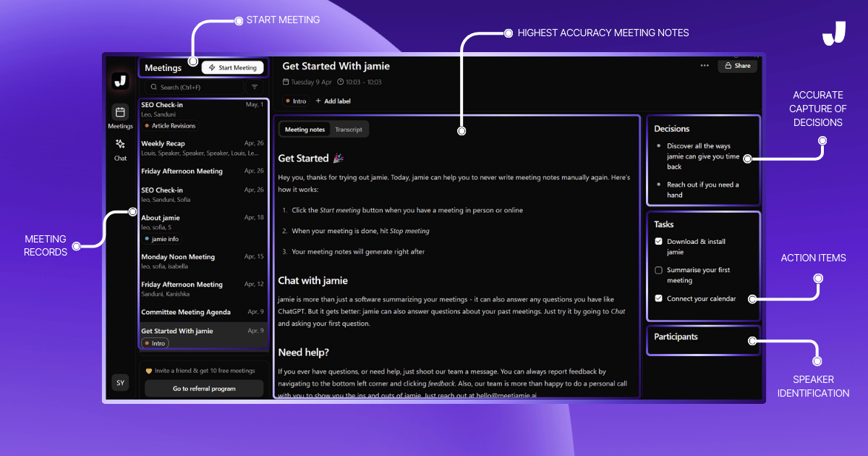
Task: Collapse the Tasks panel header
Action: click(x=663, y=224)
